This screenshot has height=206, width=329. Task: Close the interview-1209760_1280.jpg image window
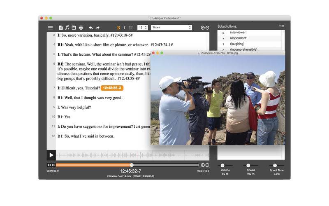coord(153,53)
